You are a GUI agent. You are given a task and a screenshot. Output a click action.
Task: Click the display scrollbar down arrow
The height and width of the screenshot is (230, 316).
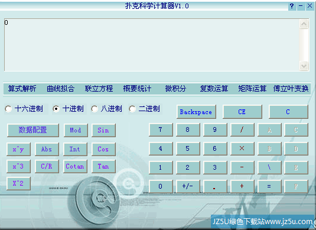(304, 66)
